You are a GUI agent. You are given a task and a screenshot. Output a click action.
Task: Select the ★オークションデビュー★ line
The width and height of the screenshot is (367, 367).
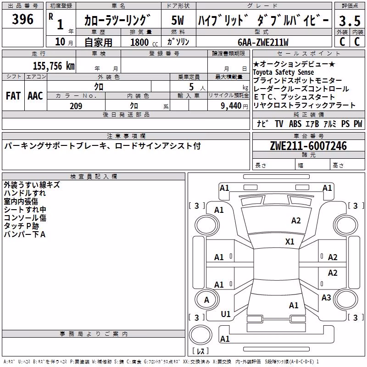(294, 64)
